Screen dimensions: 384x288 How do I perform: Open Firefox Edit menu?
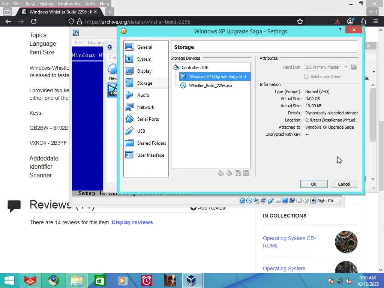coord(17,4)
